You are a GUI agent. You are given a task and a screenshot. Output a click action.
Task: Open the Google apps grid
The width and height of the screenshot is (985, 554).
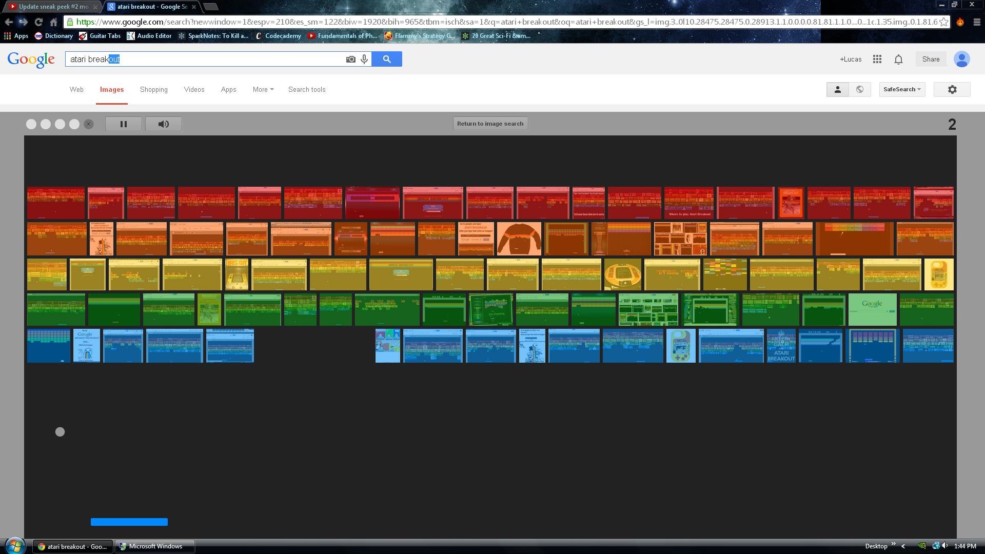tap(877, 60)
